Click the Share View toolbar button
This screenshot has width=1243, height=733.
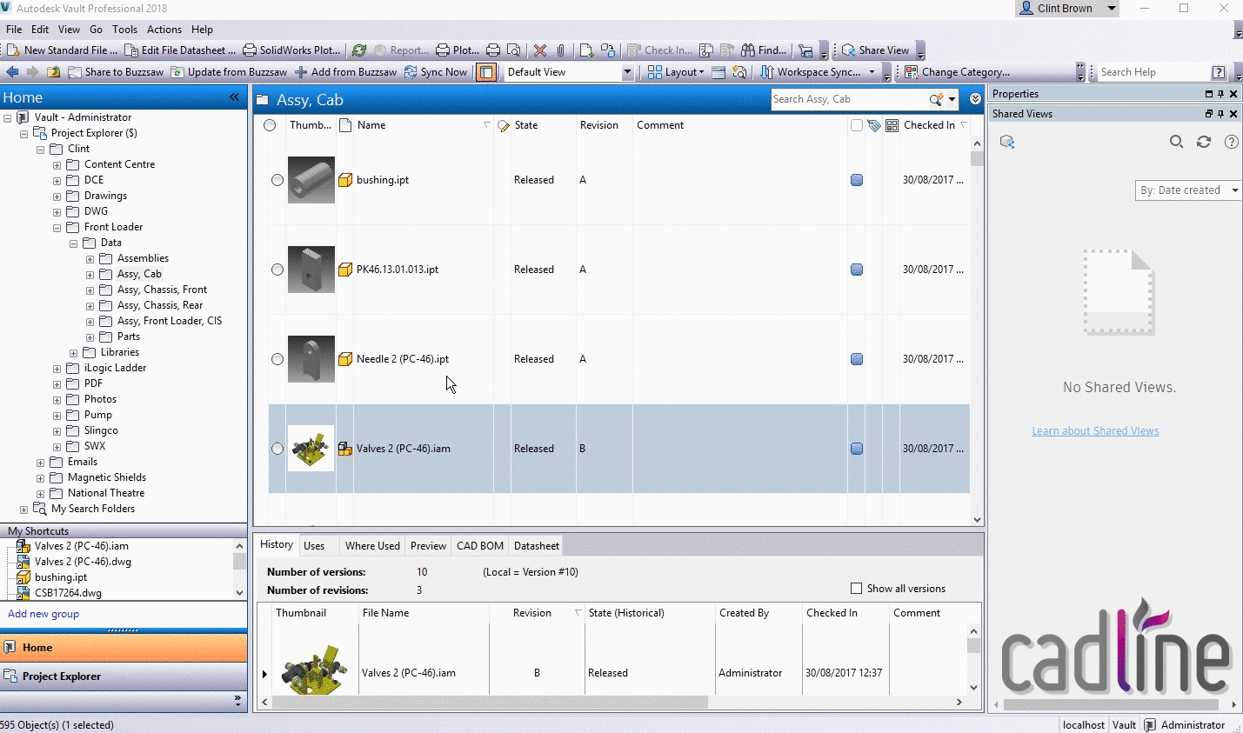pos(875,50)
